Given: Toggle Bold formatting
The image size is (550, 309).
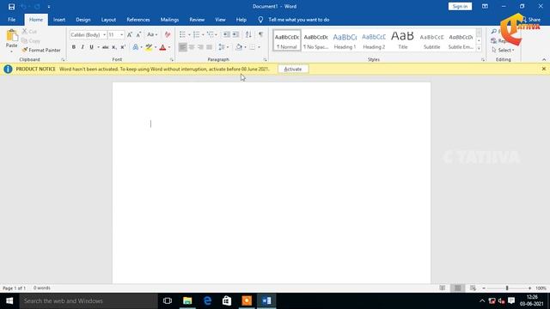Looking at the screenshot, I should tap(74, 47).
